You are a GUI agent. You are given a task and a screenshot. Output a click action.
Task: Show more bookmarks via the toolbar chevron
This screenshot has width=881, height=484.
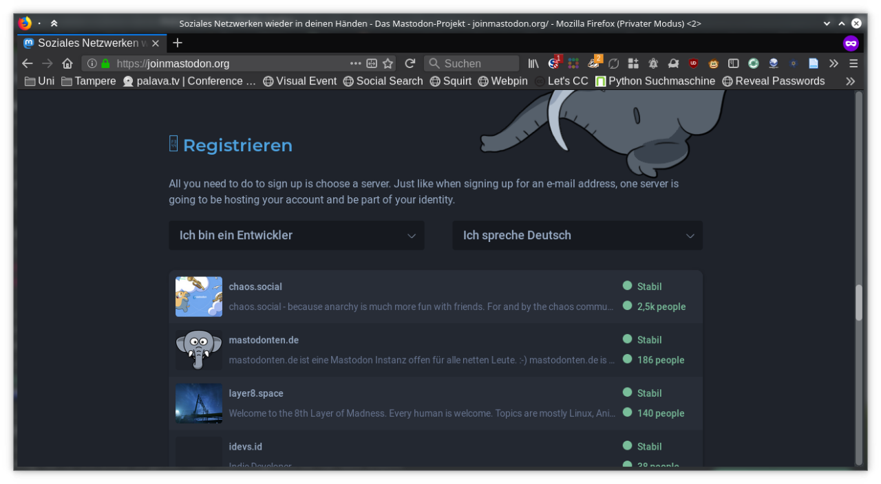pyautogui.click(x=850, y=81)
